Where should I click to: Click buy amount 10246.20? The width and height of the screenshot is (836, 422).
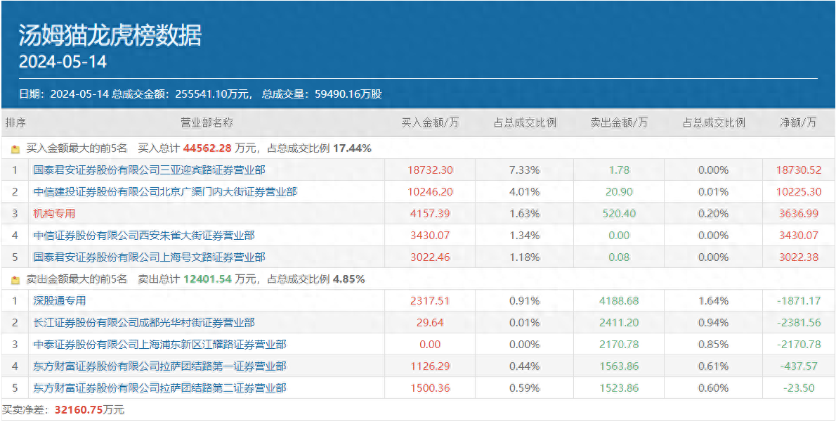point(430,192)
